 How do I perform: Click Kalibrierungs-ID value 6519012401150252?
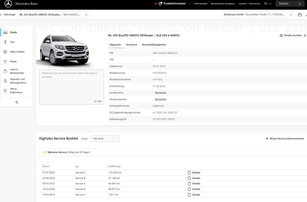pos(164,119)
